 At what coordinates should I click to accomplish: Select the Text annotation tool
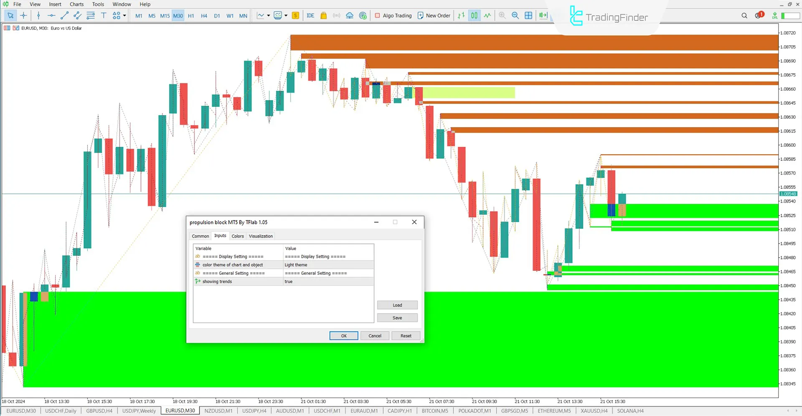pos(104,15)
